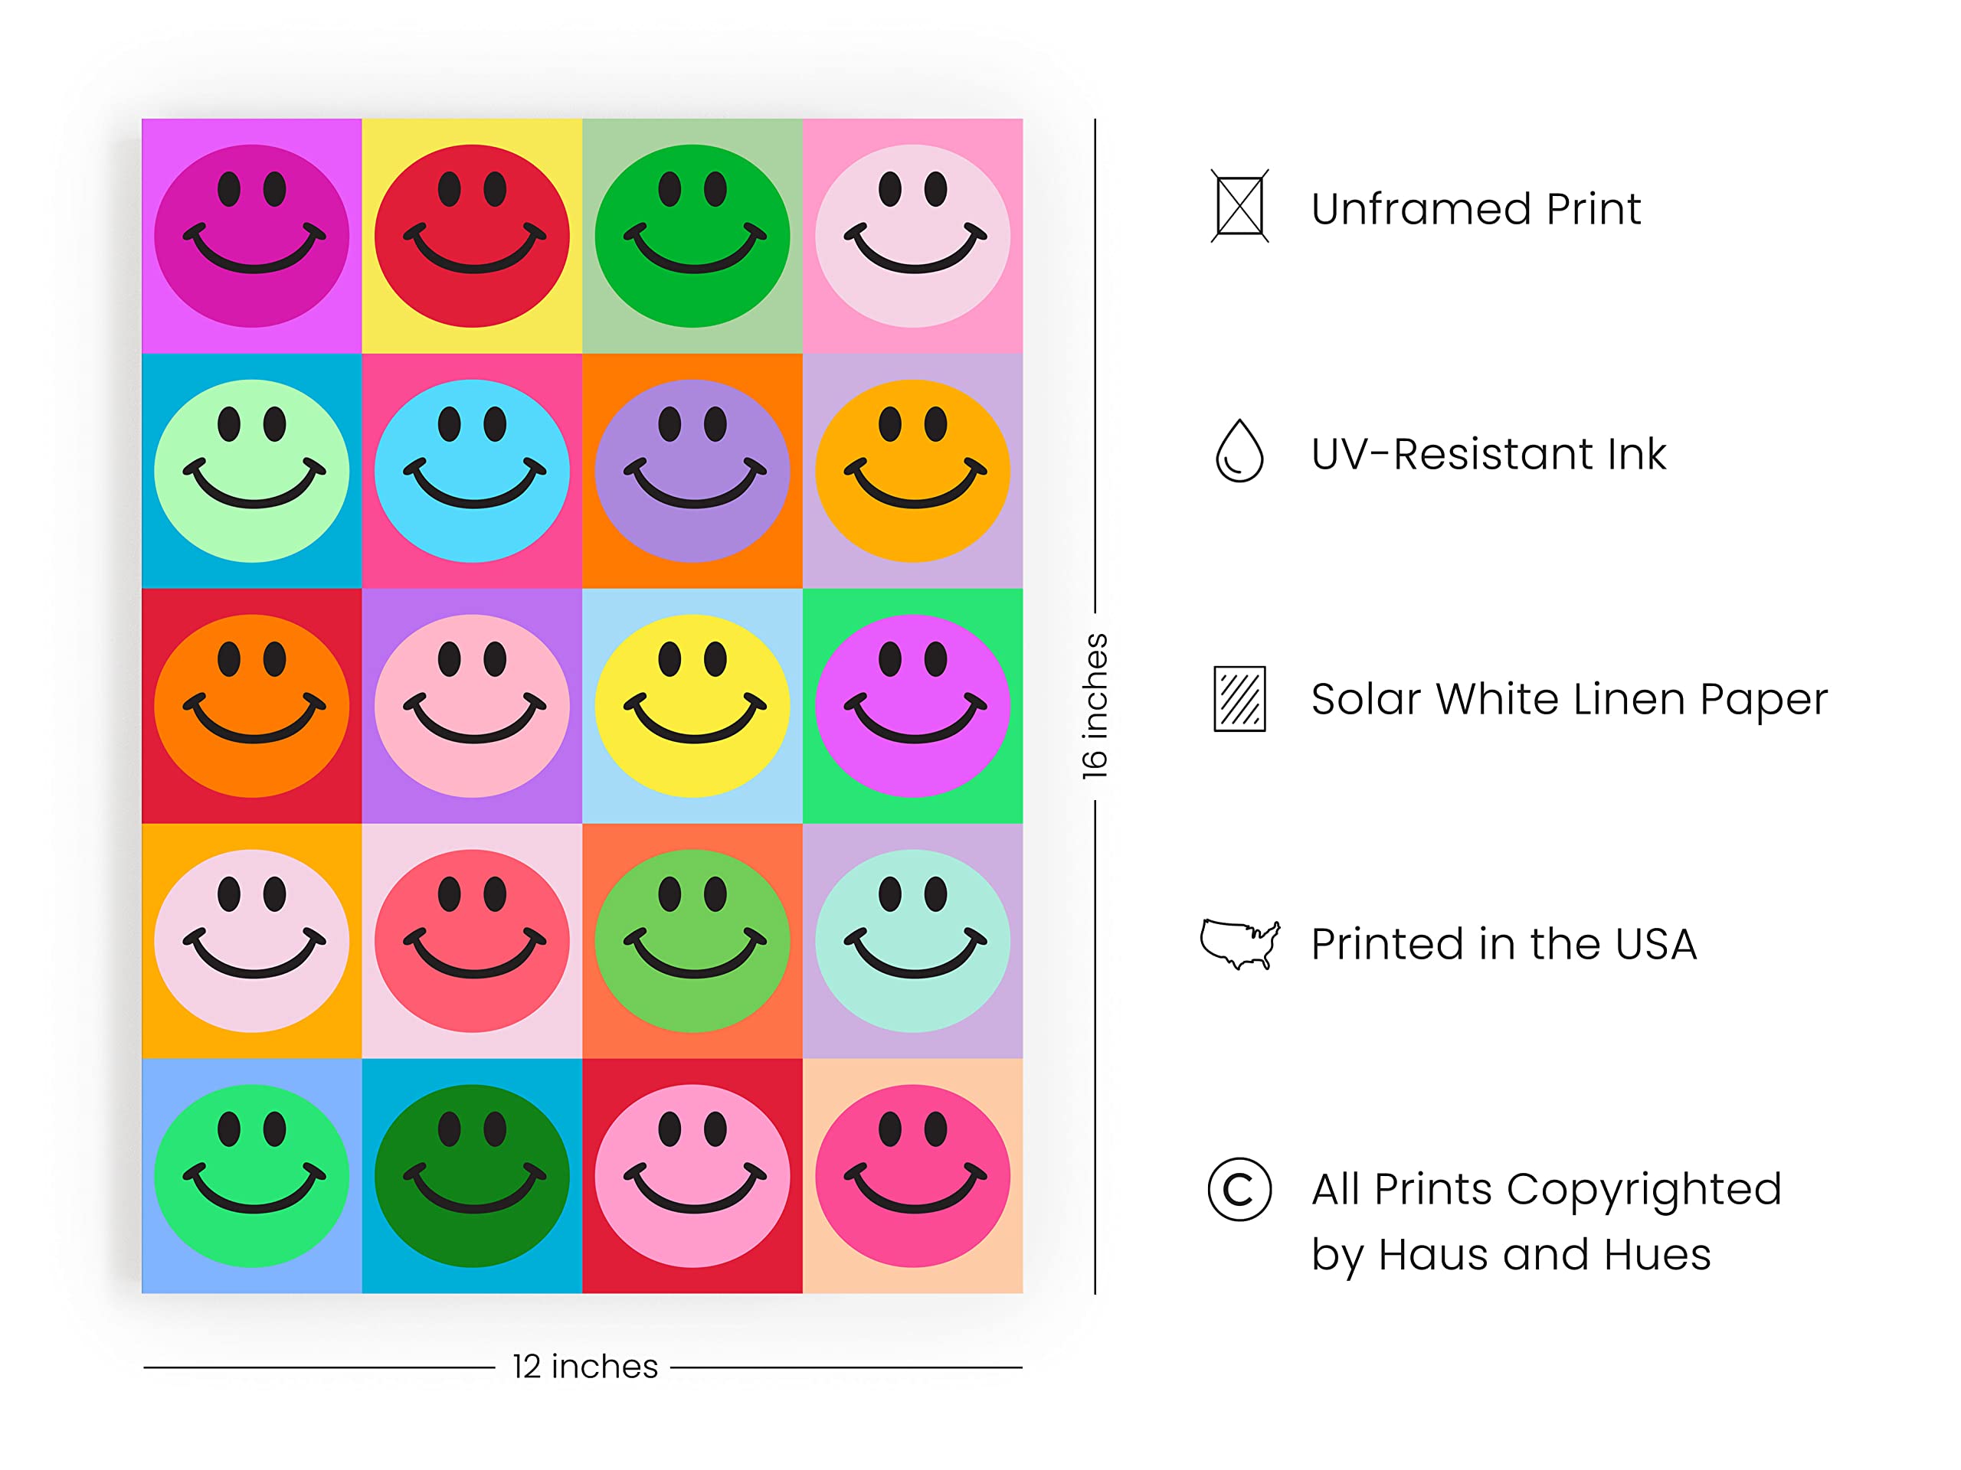This screenshot has width=1961, height=1470.
Task: Click the 'Unframed Print' text
Action: pos(1476,209)
